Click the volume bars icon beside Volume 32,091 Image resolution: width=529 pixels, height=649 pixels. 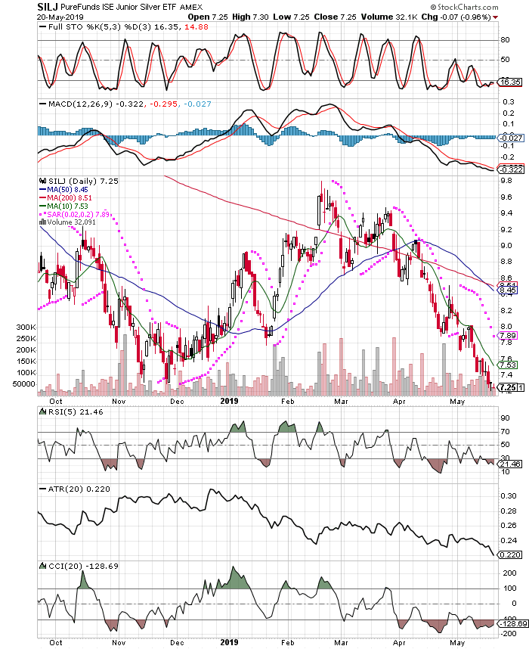point(42,222)
